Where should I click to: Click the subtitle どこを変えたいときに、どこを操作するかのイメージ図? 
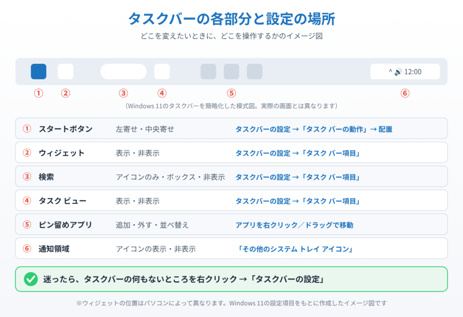[231, 36]
